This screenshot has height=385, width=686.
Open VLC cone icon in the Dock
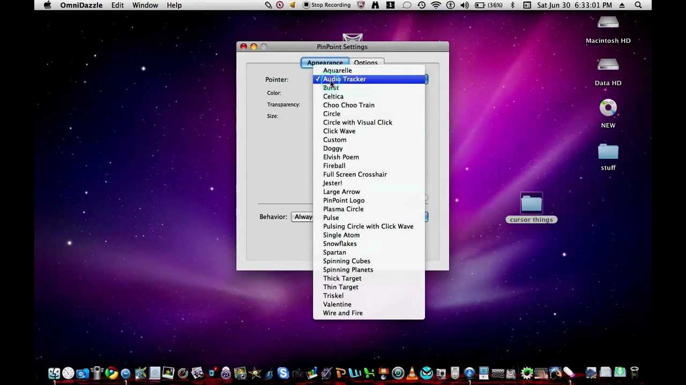pos(412,373)
